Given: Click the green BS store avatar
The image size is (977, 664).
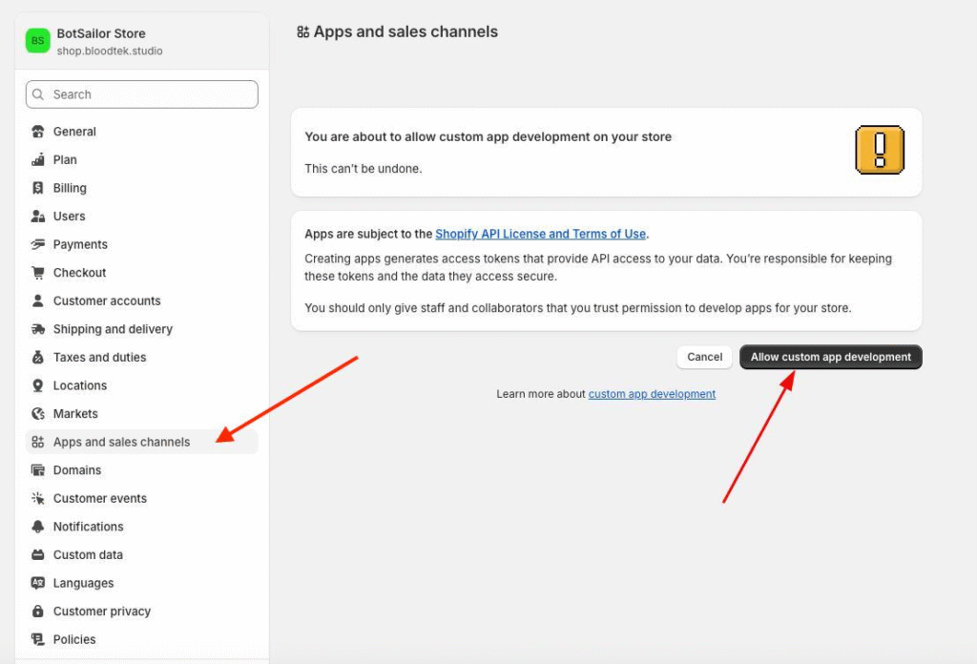Looking at the screenshot, I should 37,40.
